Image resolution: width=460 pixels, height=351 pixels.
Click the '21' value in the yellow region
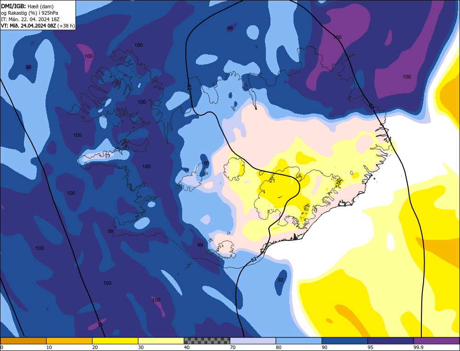272,181
